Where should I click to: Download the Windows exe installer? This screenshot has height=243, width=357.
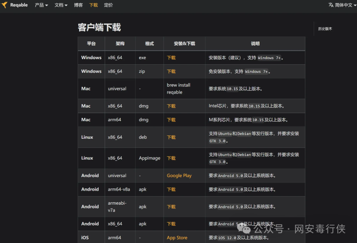[x=171, y=57]
